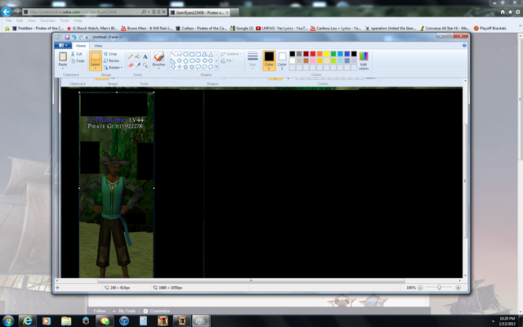Switch to the Home ribbon tab

(81, 46)
